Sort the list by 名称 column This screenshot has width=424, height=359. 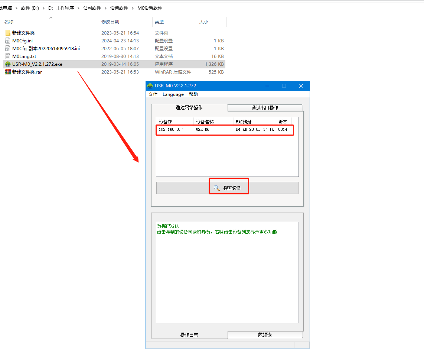click(x=9, y=22)
